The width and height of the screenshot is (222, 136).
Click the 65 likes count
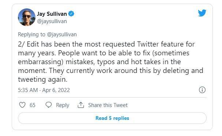[33, 105]
